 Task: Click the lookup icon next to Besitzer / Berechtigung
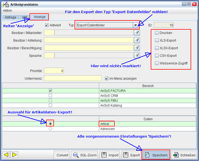tap(137, 48)
